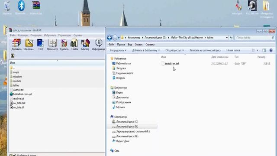Select the RAR archive desktop icon
Image resolution: width=277 pixels, height=156 pixels.
[36, 5]
